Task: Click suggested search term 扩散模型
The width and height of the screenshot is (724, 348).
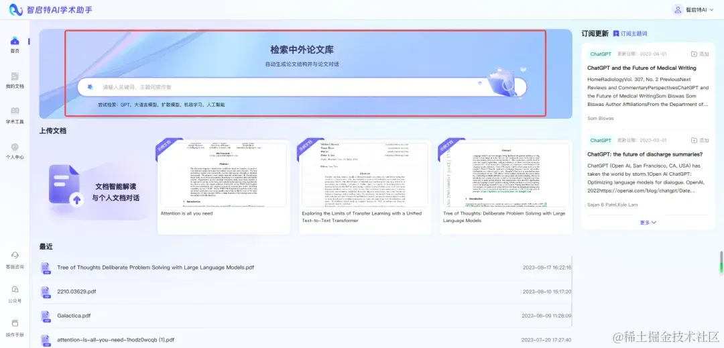Action: [x=170, y=105]
